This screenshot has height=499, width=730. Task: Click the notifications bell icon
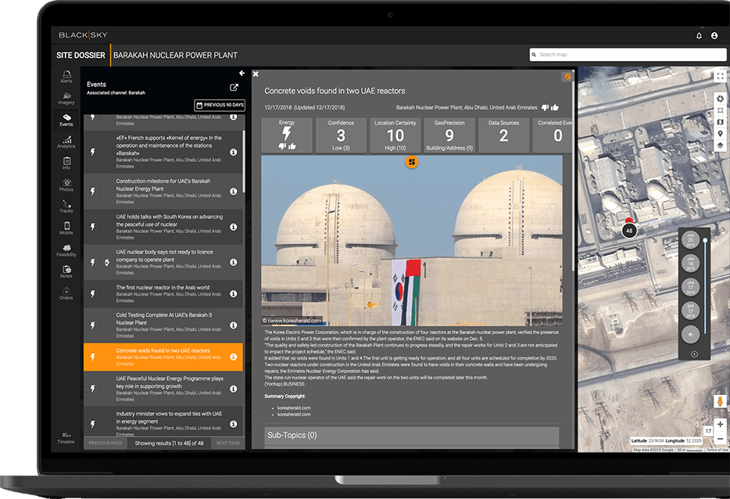coord(699,36)
